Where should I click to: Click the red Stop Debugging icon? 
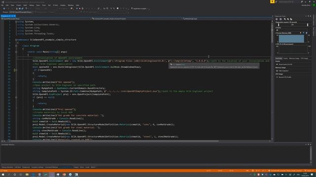tap(79, 9)
